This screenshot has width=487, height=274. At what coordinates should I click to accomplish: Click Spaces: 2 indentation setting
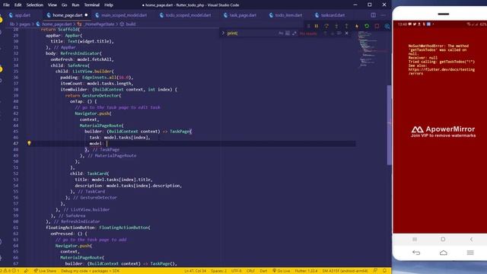pos(218,271)
